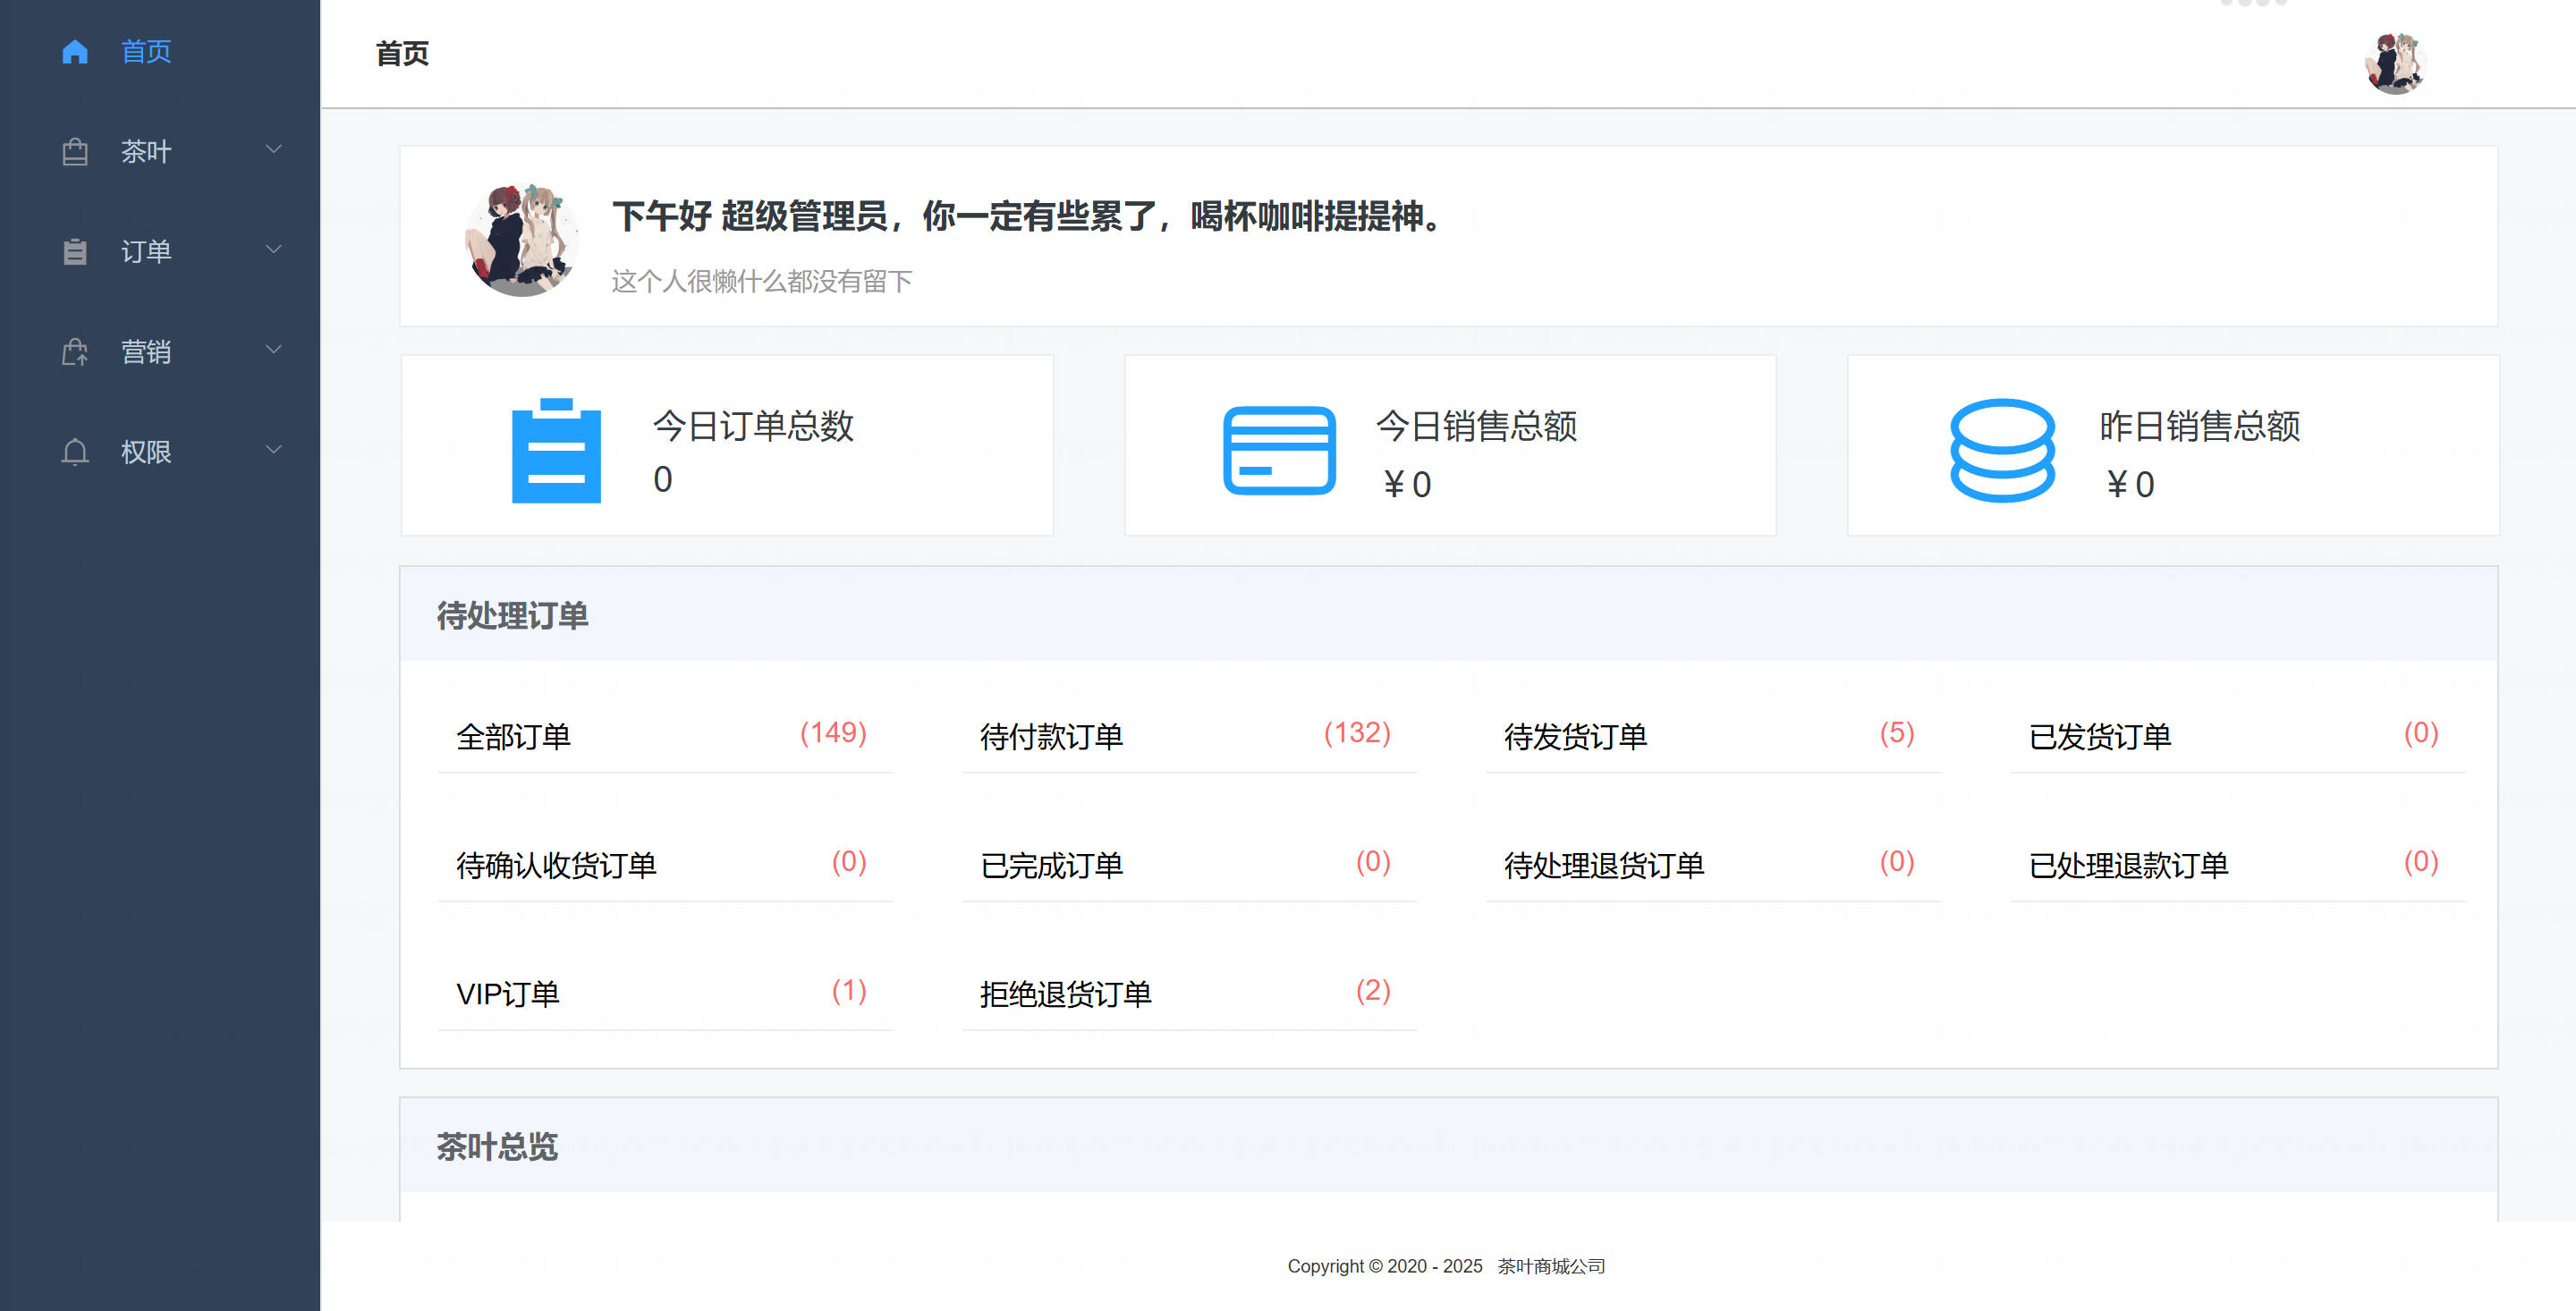Select 首页 in the sidebar menu
Viewport: 2576px width, 1311px height.
[x=146, y=51]
